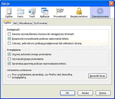
Task: Open the Prywatność mask icon pane
Action: [60, 13]
